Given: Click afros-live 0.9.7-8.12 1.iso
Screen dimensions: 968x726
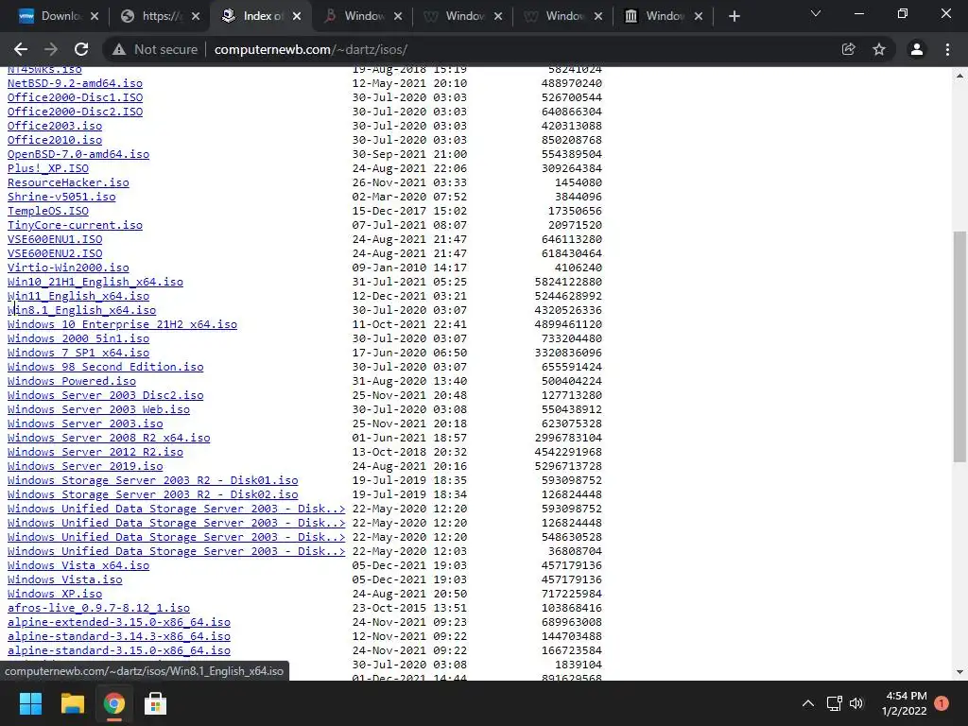Looking at the screenshot, I should [98, 609].
